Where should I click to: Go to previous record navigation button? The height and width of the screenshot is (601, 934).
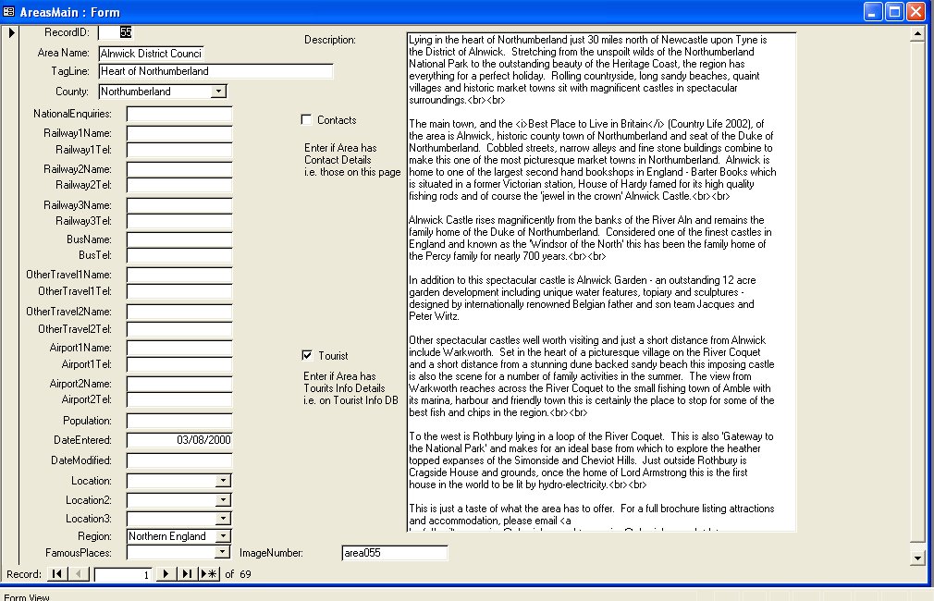[79, 574]
